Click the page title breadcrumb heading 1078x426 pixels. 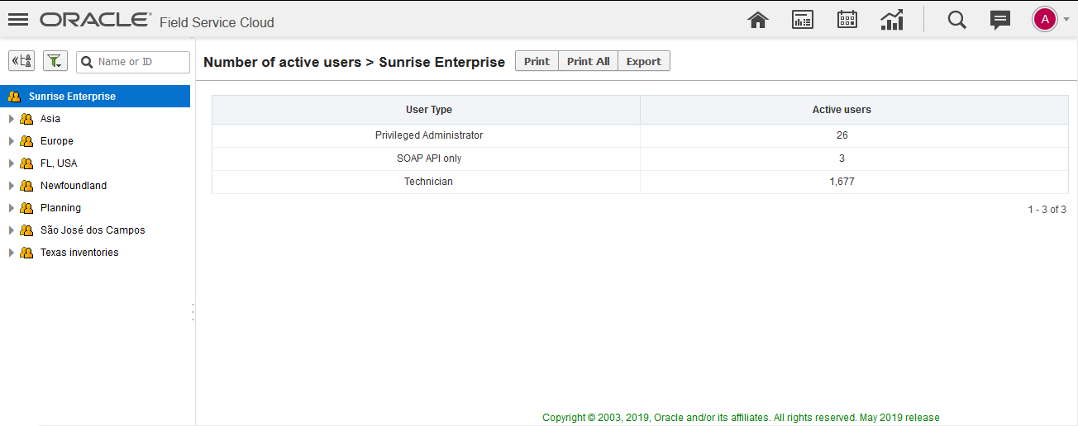(x=354, y=62)
